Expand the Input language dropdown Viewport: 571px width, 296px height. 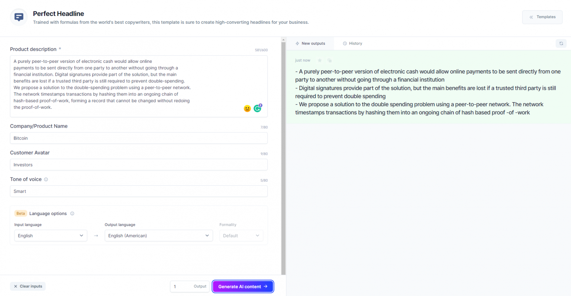pos(51,236)
